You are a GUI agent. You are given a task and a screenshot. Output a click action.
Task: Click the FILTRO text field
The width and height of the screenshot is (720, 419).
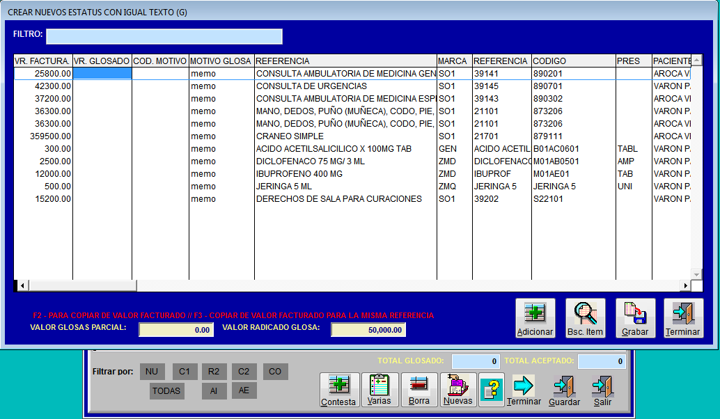(x=164, y=36)
